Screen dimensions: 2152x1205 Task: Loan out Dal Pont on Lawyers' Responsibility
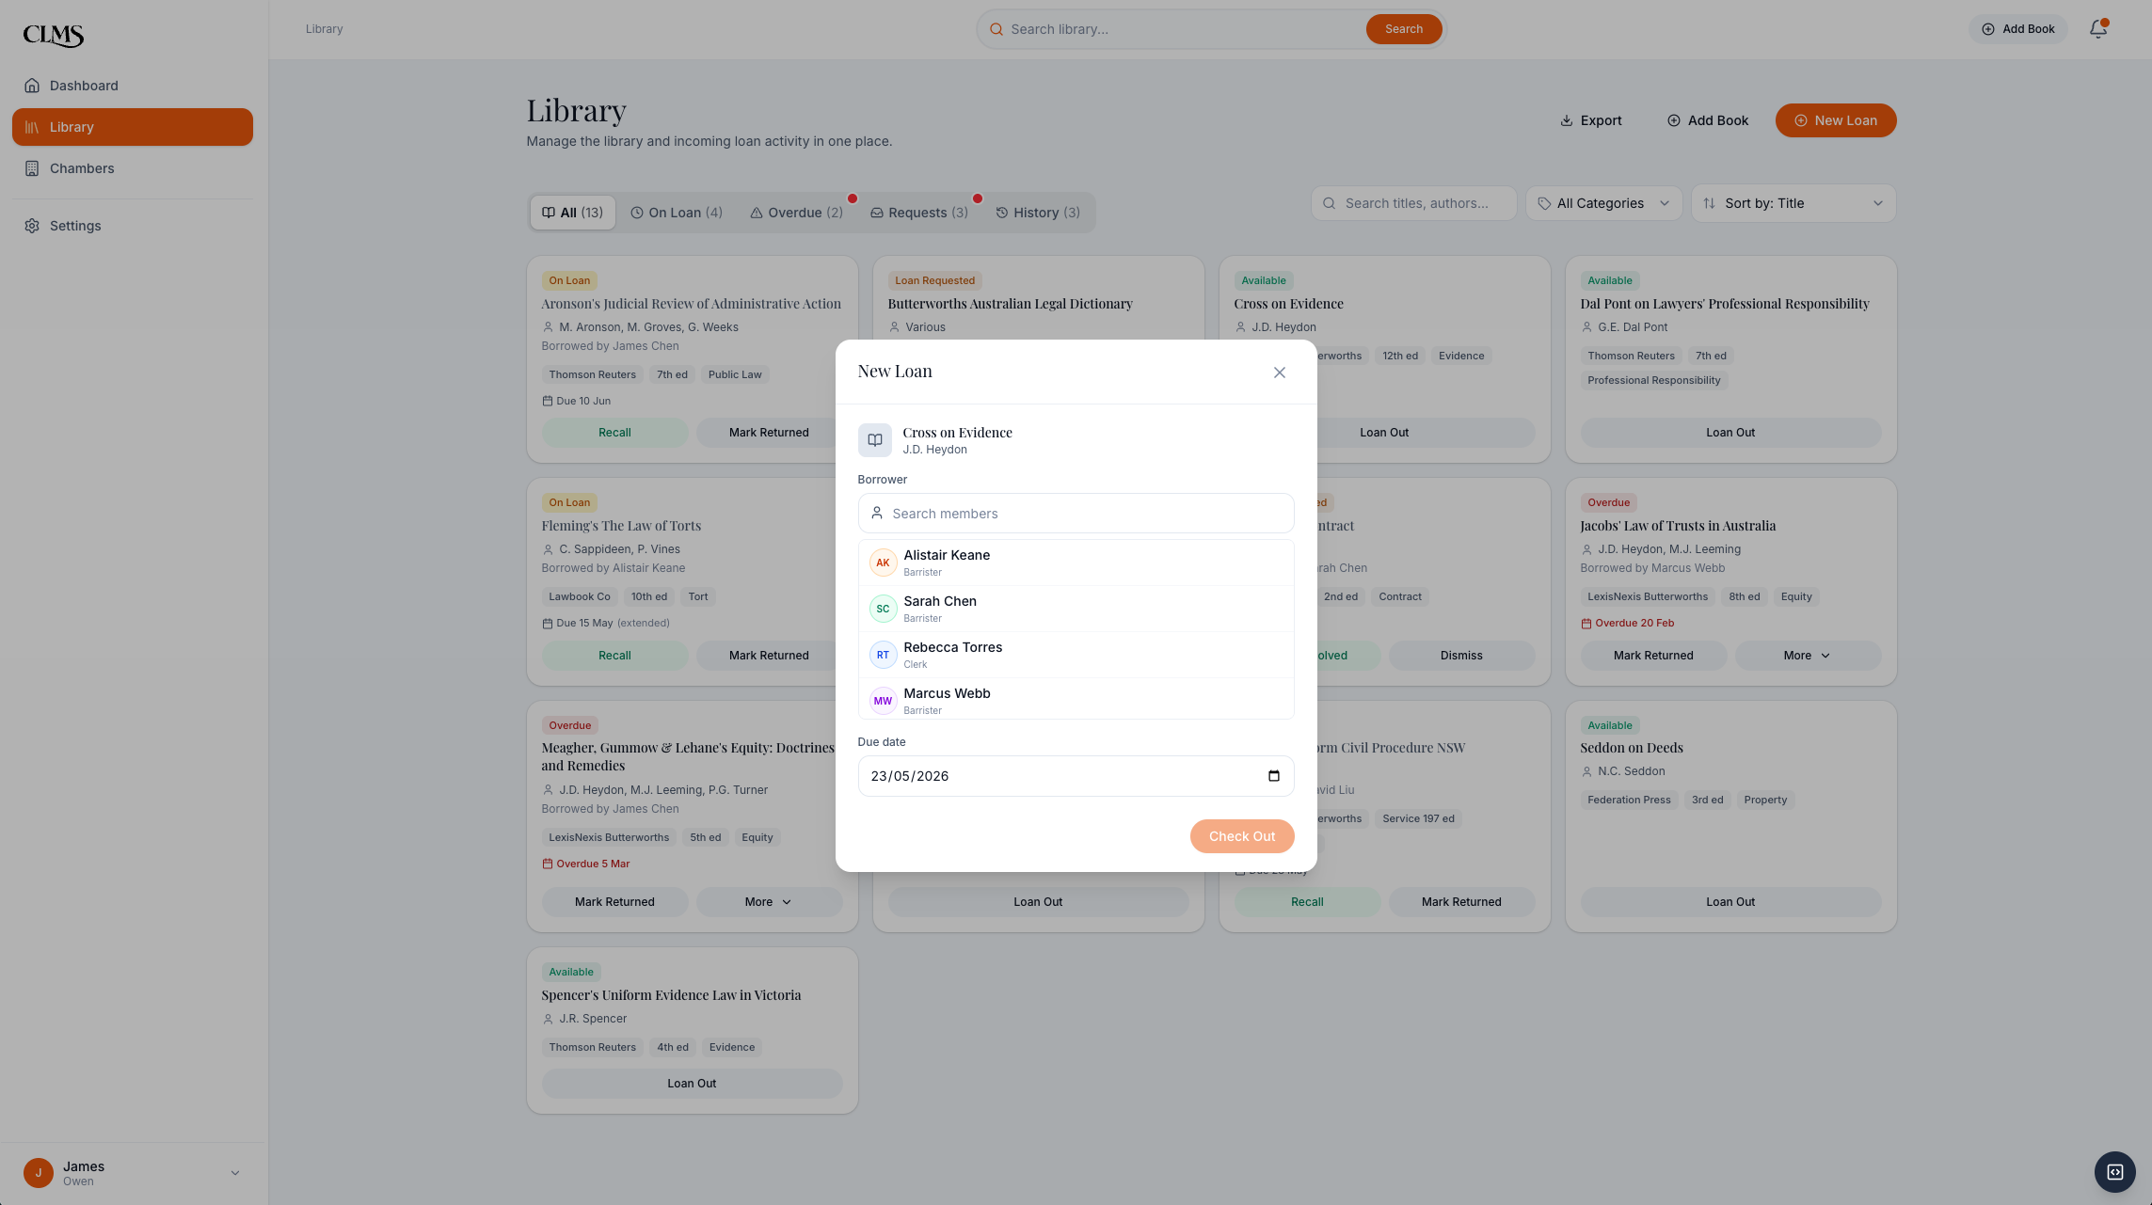pos(1730,433)
